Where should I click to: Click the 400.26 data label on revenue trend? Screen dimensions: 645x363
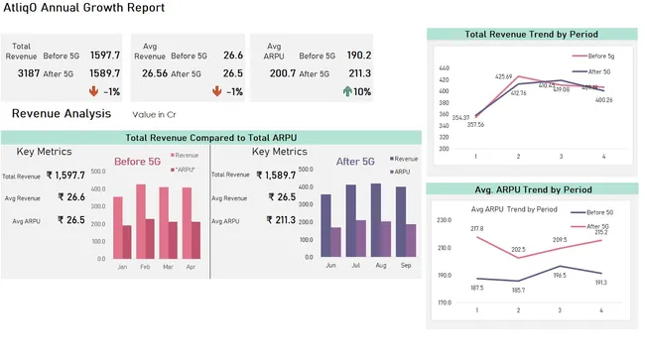604,100
